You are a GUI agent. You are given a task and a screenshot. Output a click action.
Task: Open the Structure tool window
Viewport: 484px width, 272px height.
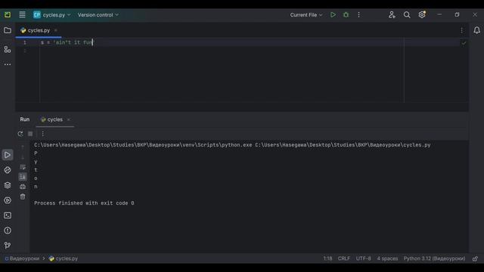[x=8, y=49]
